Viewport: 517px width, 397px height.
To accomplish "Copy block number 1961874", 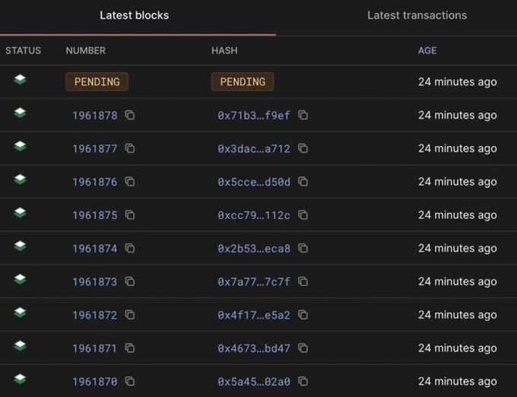I will [x=130, y=248].
